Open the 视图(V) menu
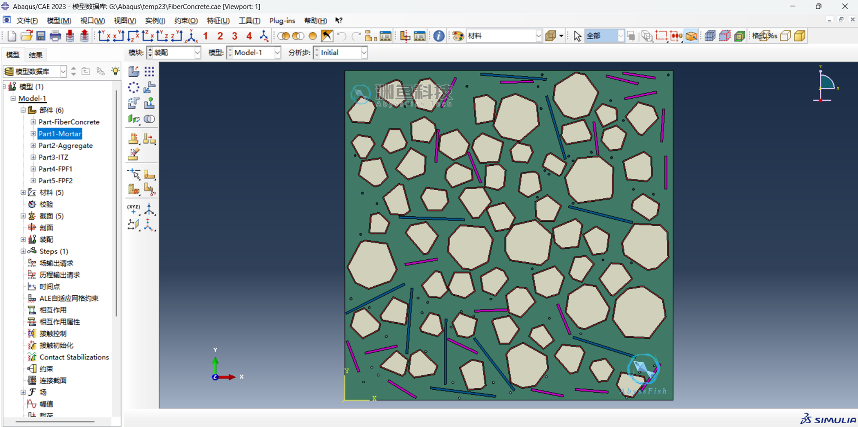The width and height of the screenshot is (858, 427). [125, 21]
